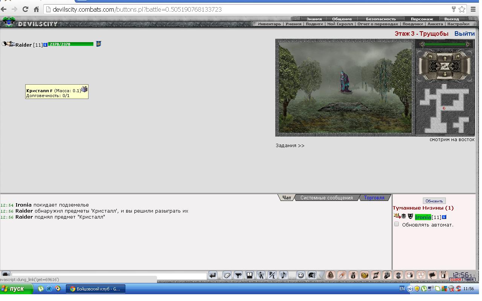Click the golden crown icon in bottom bar
The height and width of the screenshot is (301, 482).
[364, 275]
